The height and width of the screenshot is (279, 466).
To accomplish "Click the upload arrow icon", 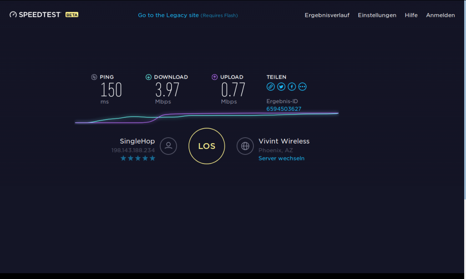I will click(x=215, y=77).
